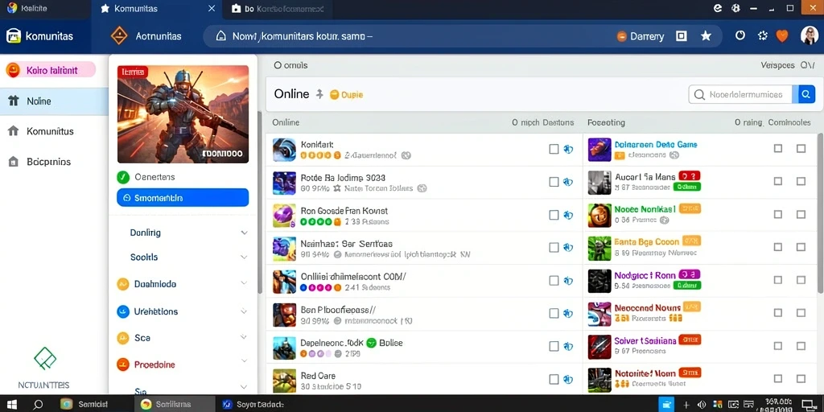Click the Bolice label in Dapelneonc row

click(x=390, y=343)
